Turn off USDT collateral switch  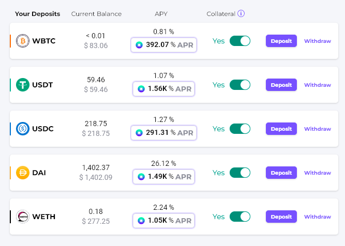pos(240,85)
